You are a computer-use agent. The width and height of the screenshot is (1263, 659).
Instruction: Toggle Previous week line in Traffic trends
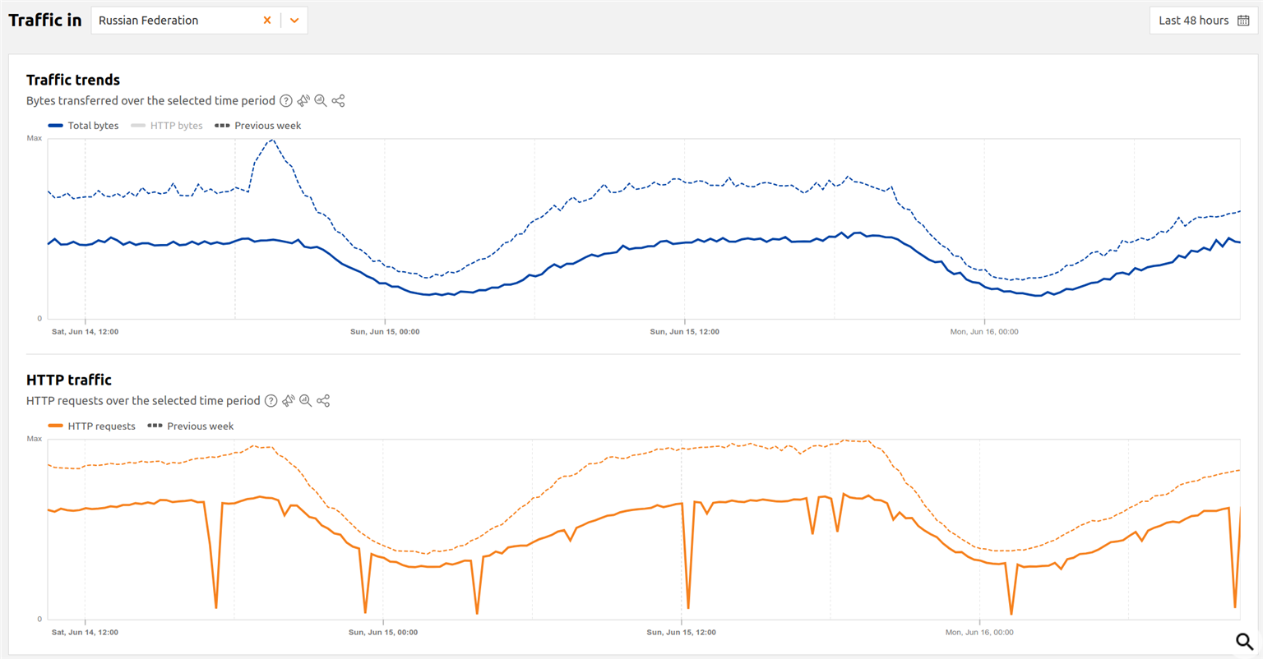[x=258, y=126]
